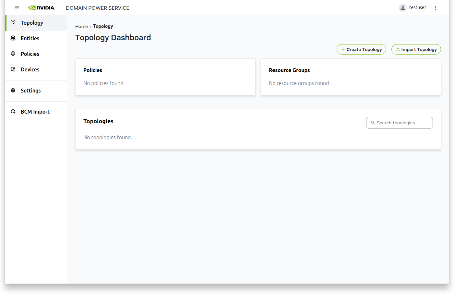This screenshot has width=454, height=294.
Task: Open the Entities section via its sidebar icon
Action: 13,38
